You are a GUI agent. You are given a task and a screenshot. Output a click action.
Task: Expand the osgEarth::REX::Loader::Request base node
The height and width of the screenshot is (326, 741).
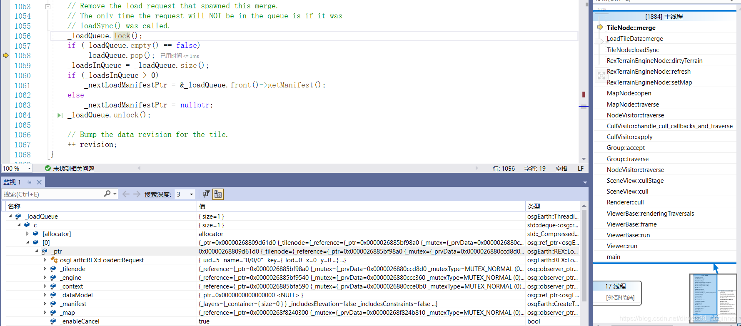coord(45,260)
